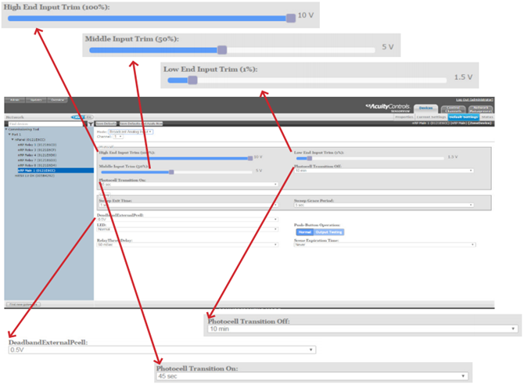Select Output Tracking push-button operation

(328, 231)
